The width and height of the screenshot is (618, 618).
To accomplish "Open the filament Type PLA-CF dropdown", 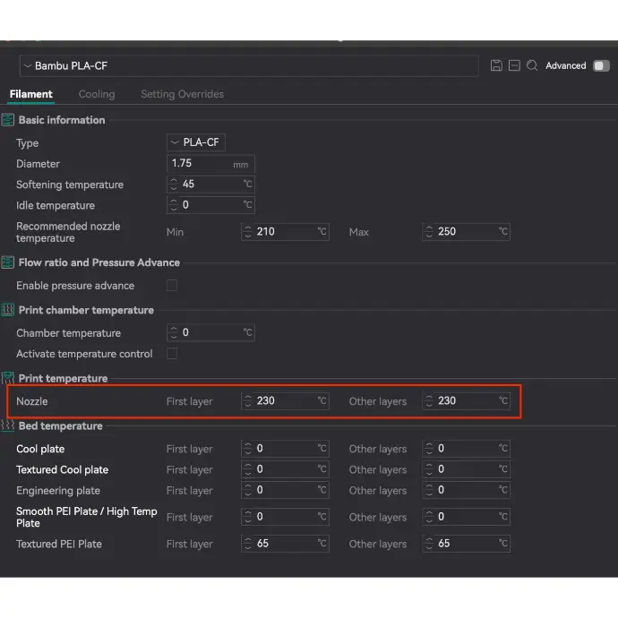I will [x=196, y=142].
